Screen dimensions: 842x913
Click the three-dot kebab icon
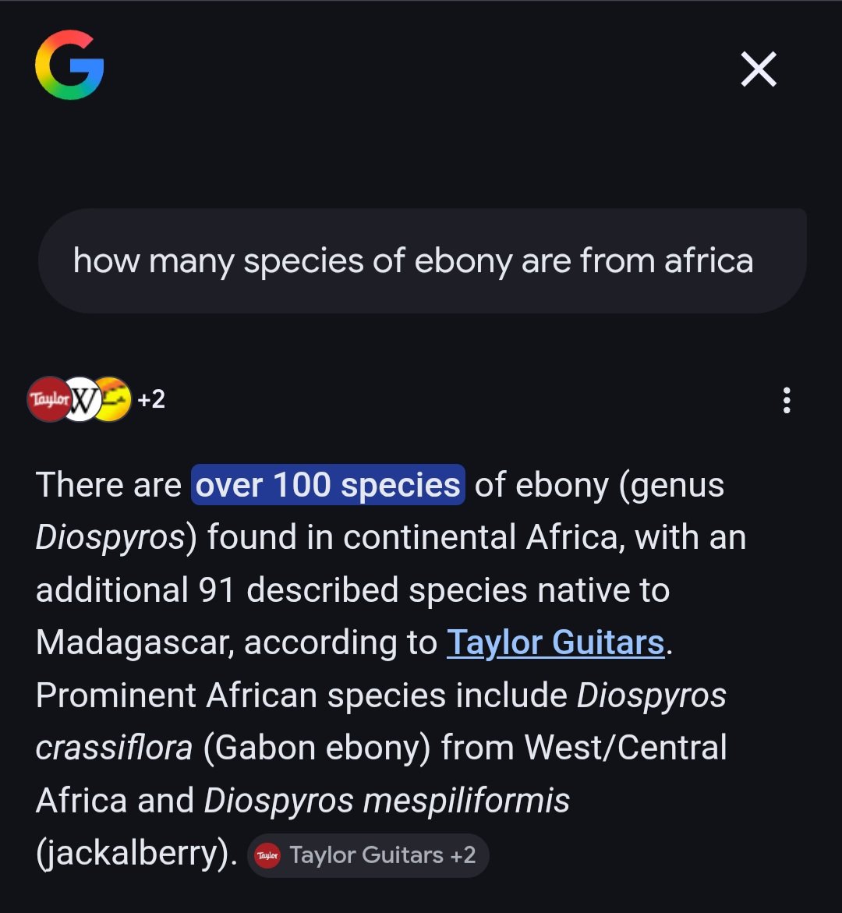tap(786, 400)
